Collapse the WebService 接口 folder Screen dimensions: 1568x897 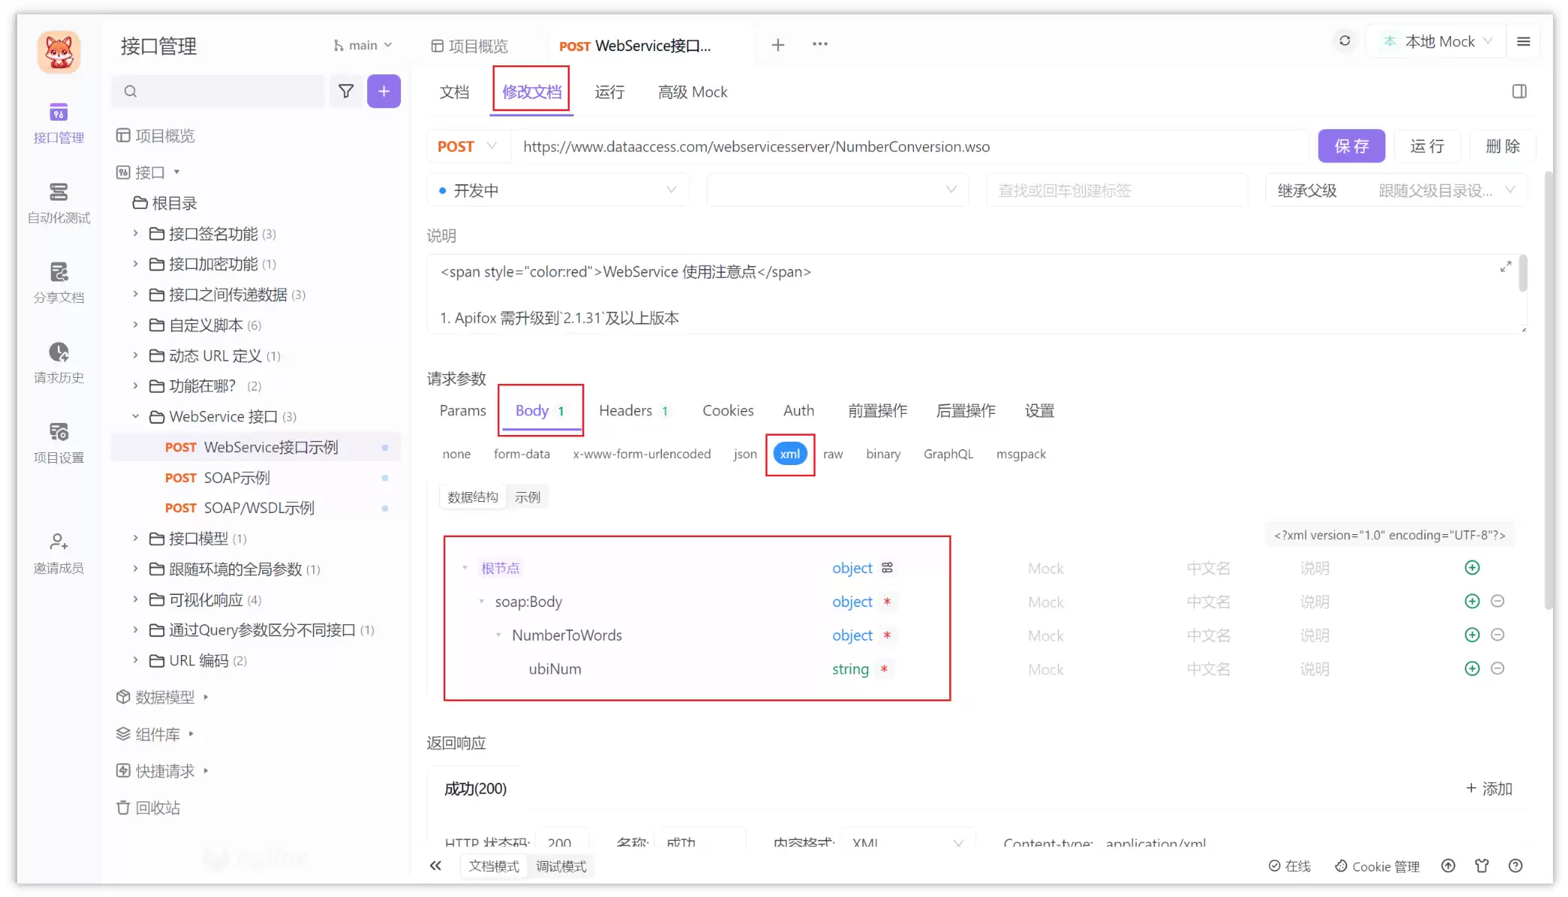(135, 416)
